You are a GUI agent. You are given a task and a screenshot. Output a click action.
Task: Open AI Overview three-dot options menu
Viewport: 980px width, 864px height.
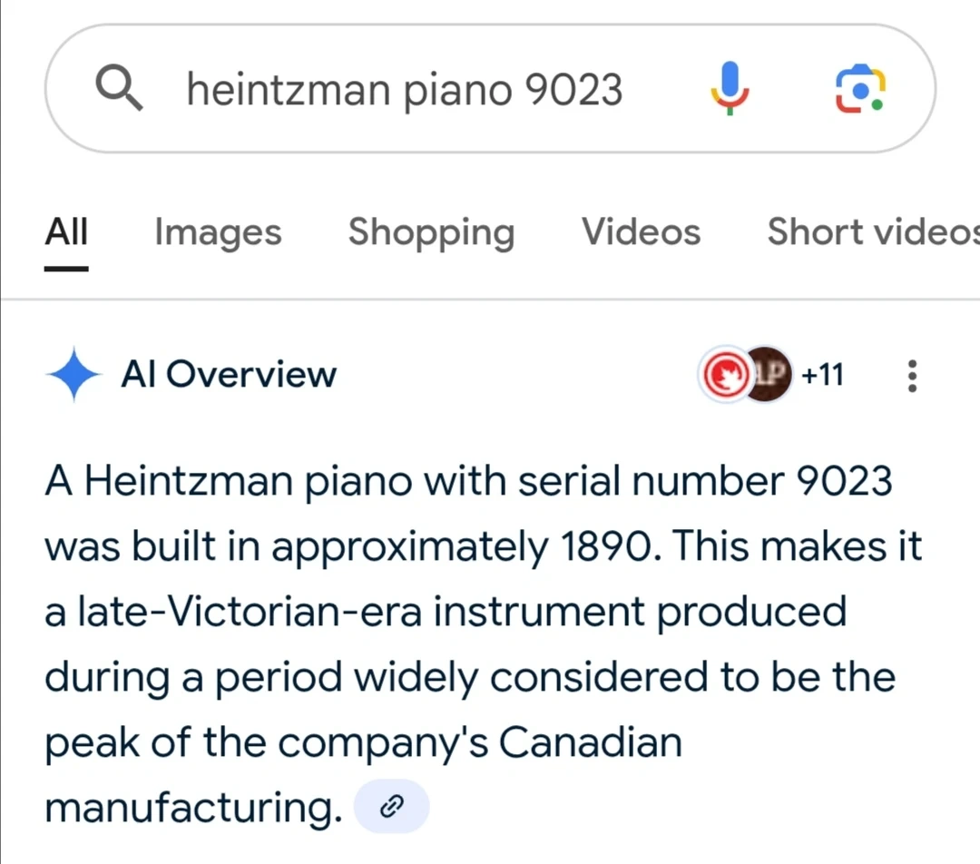(x=912, y=375)
